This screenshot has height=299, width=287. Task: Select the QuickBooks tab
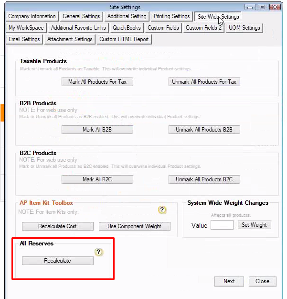(127, 28)
